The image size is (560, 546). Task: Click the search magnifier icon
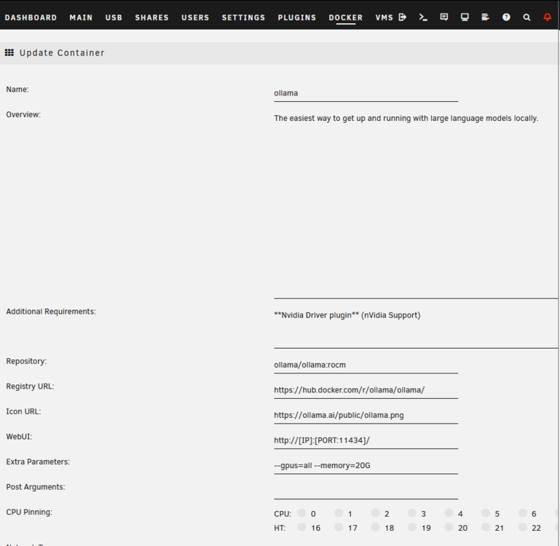pos(527,17)
